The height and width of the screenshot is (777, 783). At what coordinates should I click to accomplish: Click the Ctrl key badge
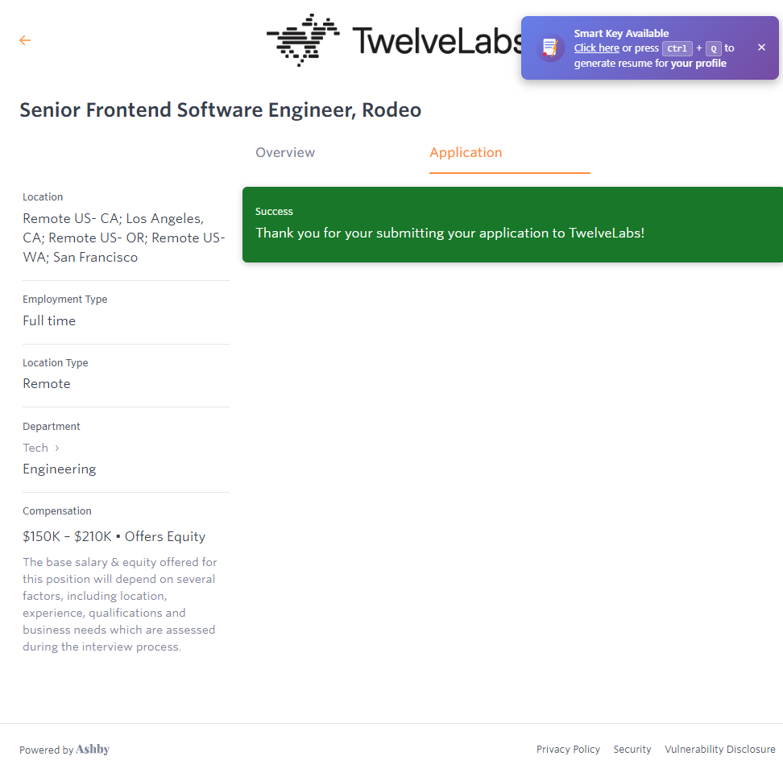click(677, 48)
